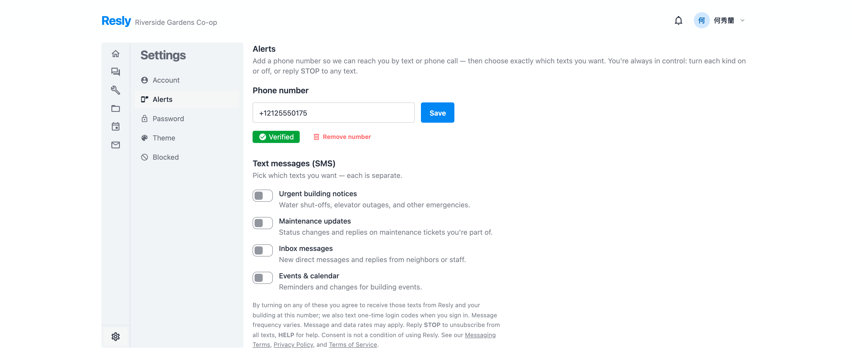
Task: Open the Home icon in sidebar
Action: 115,54
